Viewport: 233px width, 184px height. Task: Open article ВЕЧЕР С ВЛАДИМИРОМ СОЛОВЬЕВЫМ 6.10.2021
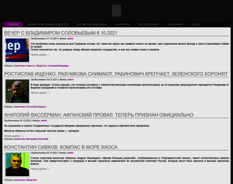tap(61, 33)
